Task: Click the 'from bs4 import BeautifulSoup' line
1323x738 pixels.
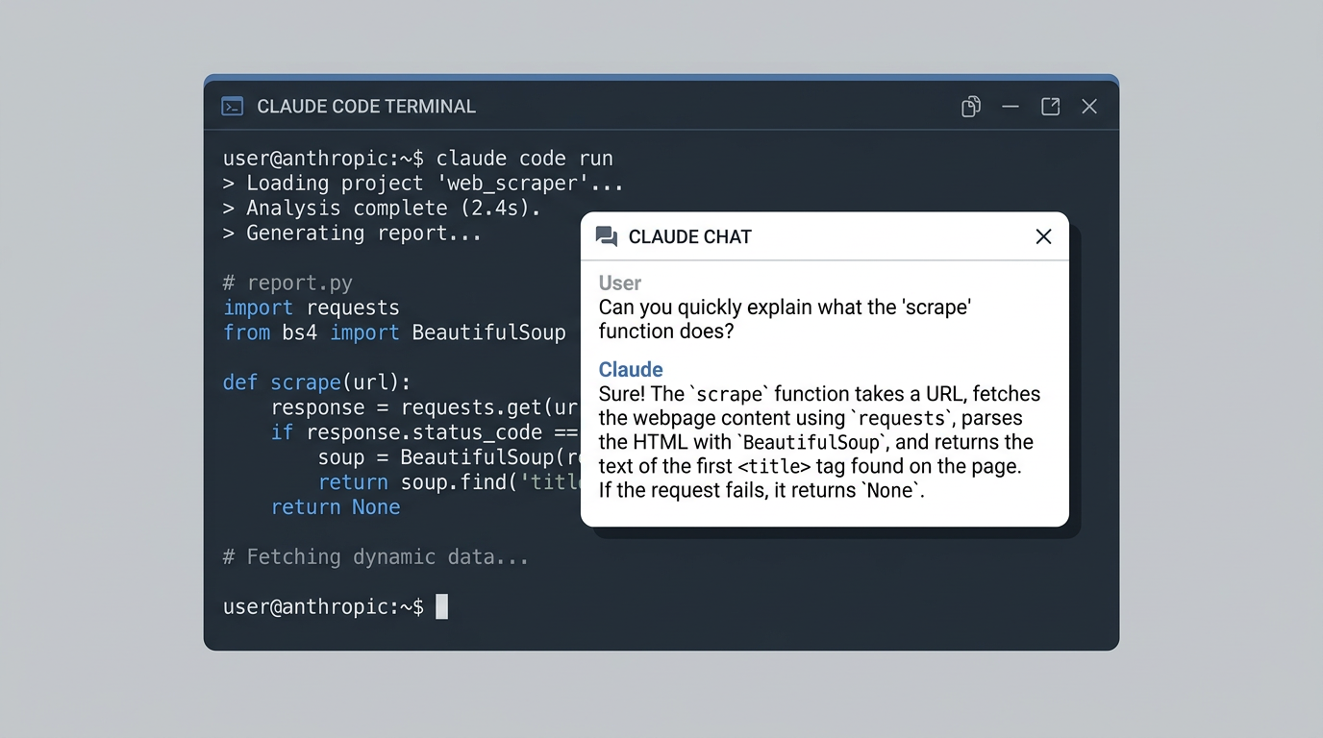Action: point(394,333)
